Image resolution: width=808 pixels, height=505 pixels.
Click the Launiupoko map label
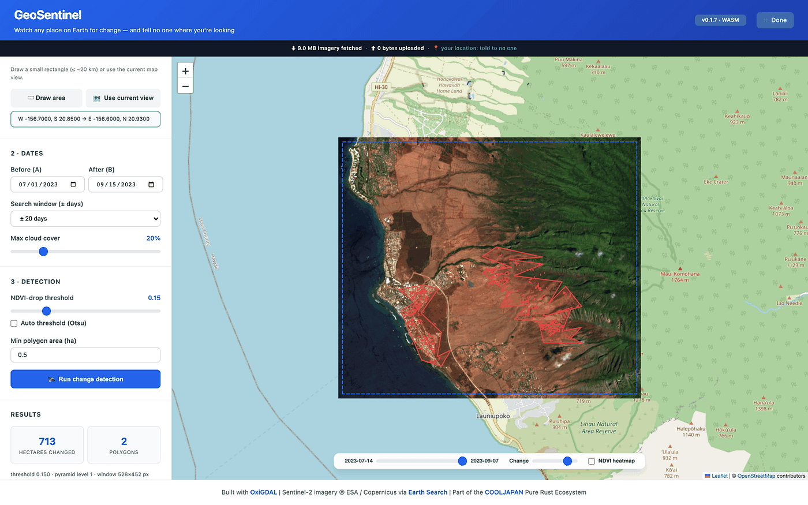click(x=493, y=416)
